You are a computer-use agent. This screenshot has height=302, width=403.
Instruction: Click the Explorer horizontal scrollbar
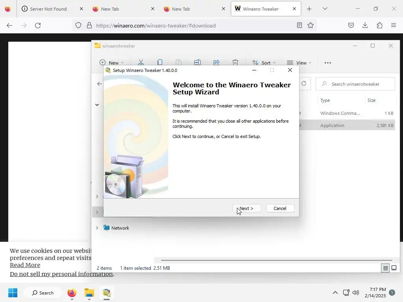click(x=277, y=260)
